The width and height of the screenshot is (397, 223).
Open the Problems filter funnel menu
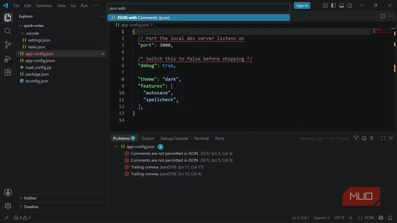pos(356,138)
